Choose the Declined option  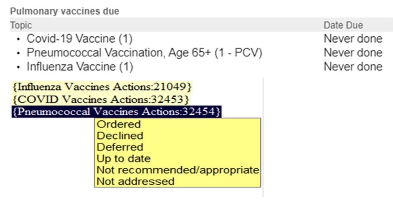pyautogui.click(x=120, y=135)
